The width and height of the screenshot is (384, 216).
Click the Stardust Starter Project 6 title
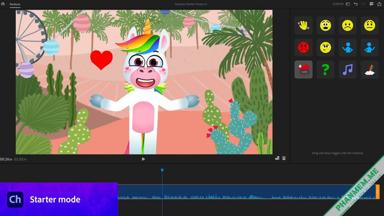(190, 4)
